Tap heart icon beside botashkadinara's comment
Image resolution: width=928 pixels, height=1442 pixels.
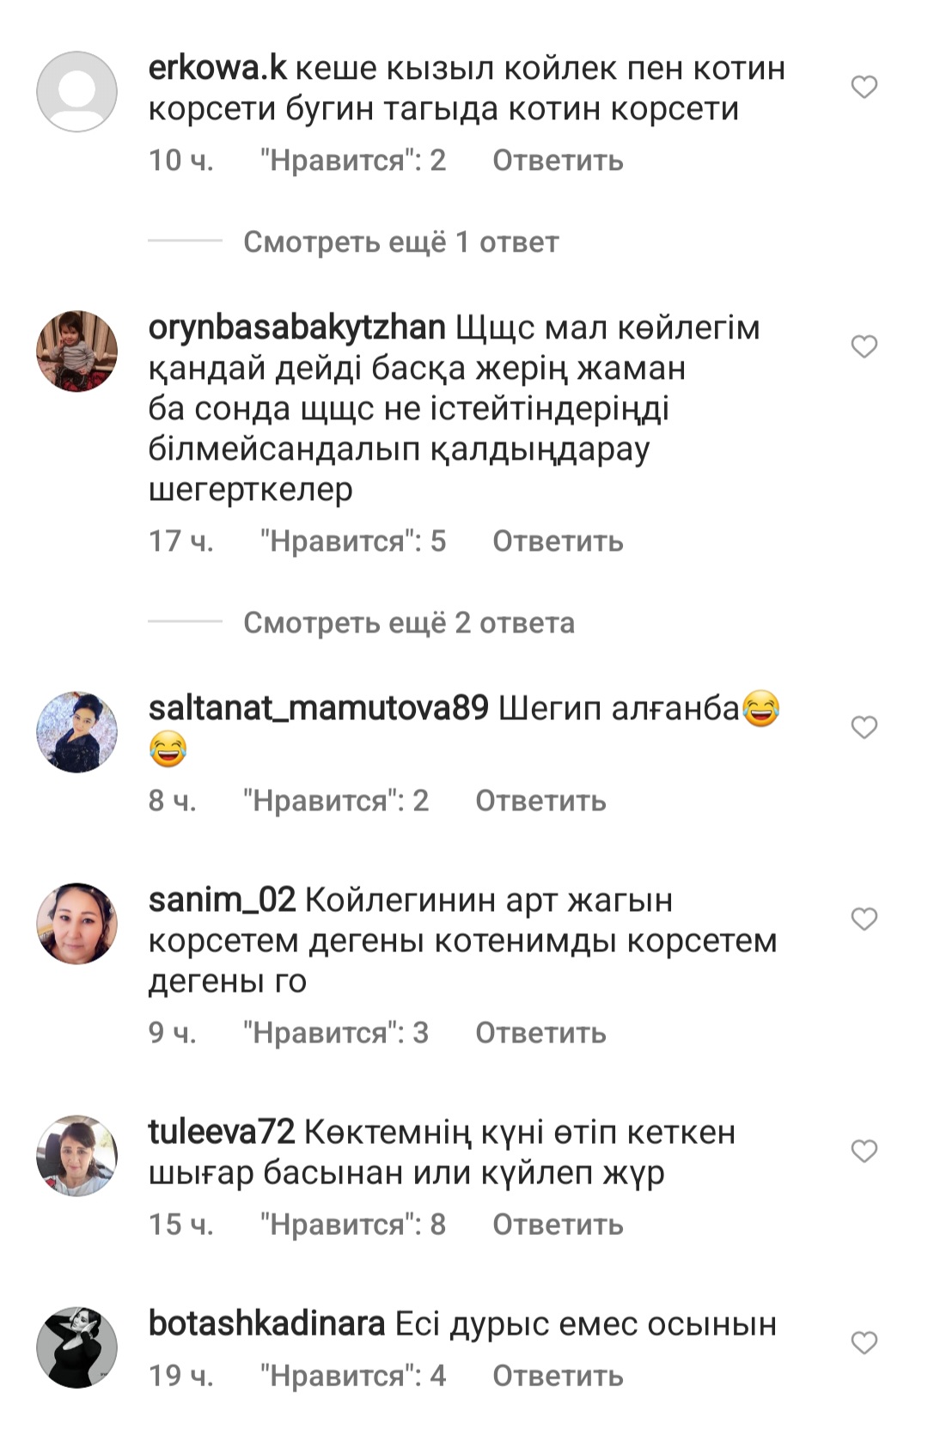(864, 1342)
